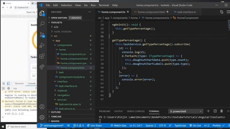Image resolution: width=230 pixels, height=129 pixels.
Task: Switch to the home.component.html tab
Action: click(x=151, y=12)
